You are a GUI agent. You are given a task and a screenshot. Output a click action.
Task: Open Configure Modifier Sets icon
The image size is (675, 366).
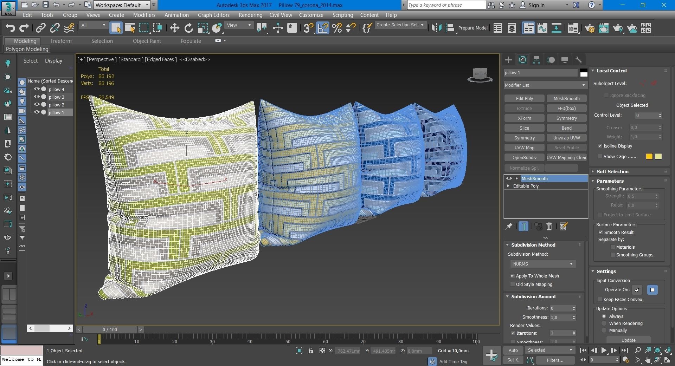pyautogui.click(x=564, y=227)
